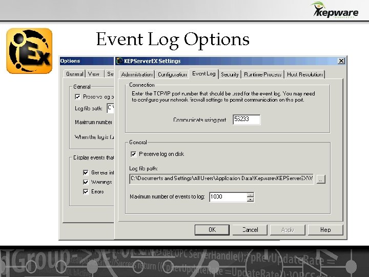Click the Help button
Image resolution: width=369 pixels, height=277 pixels.
click(325, 230)
